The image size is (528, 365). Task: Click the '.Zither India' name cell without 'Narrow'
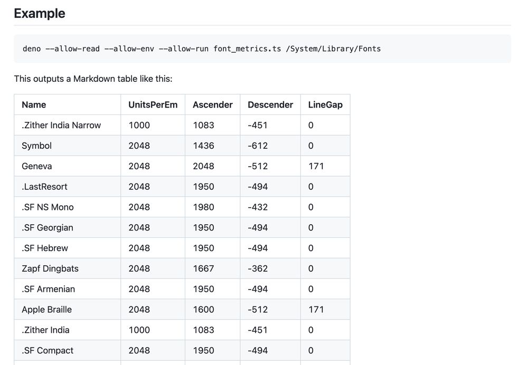[x=68, y=330]
